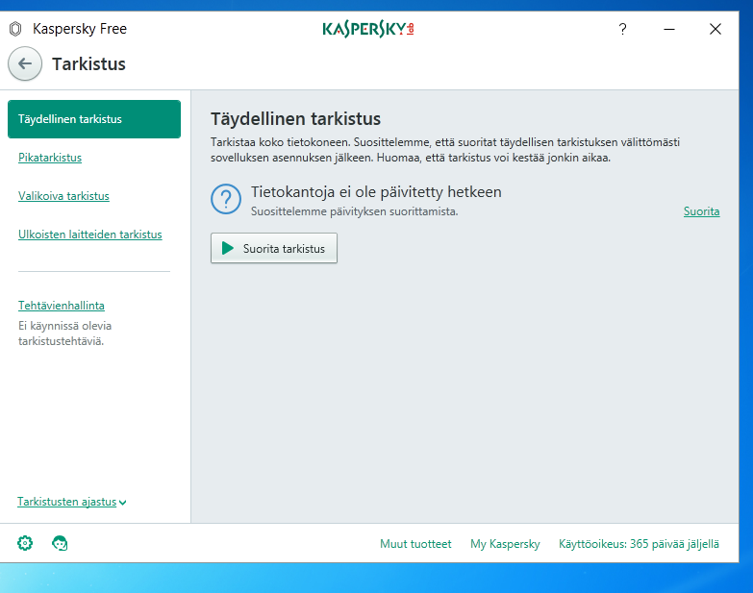Open settings via the gear icon
Image resolution: width=753 pixels, height=593 pixels.
[x=25, y=543]
